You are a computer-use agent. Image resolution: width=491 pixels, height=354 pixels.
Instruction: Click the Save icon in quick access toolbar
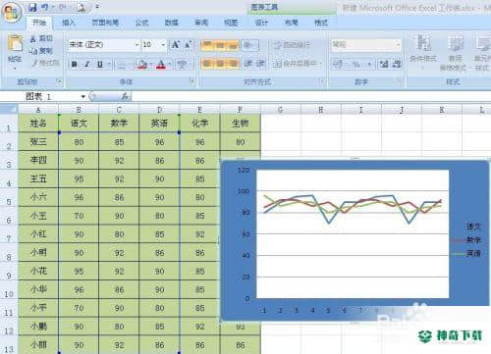point(32,7)
